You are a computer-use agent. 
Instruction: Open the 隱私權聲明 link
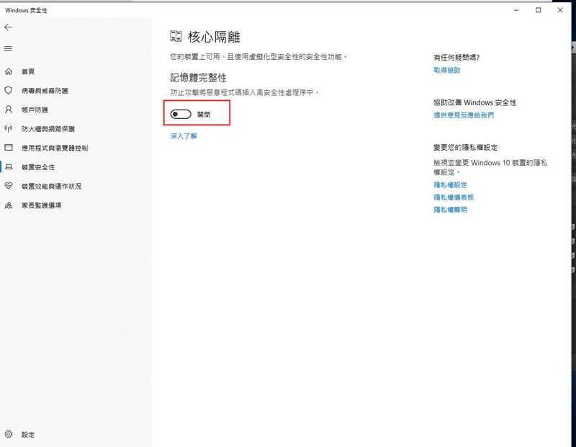point(451,210)
